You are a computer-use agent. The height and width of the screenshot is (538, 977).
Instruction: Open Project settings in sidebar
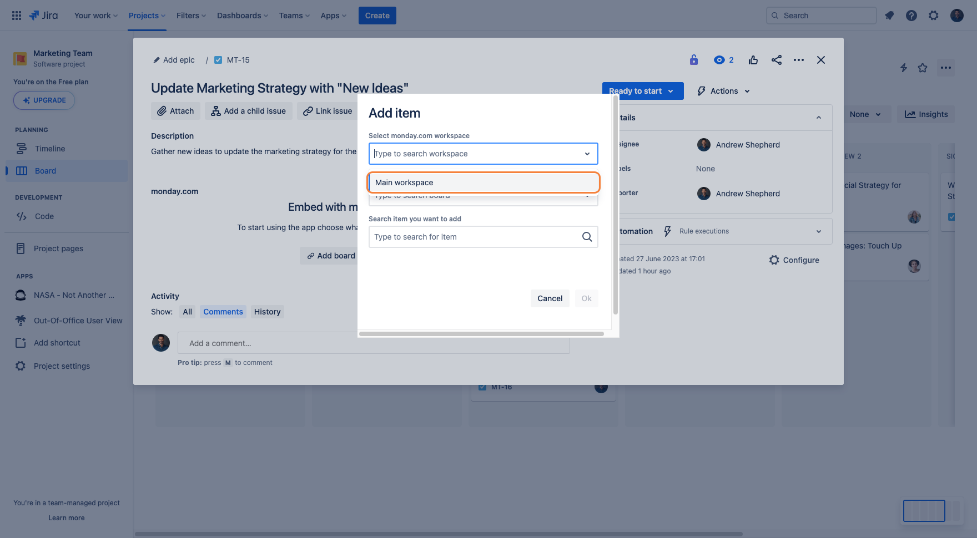pyautogui.click(x=67, y=366)
